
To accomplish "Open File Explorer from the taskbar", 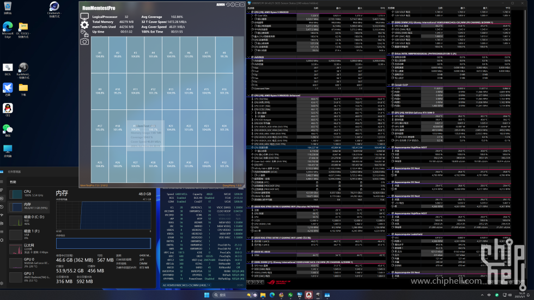I will click(x=263, y=295).
